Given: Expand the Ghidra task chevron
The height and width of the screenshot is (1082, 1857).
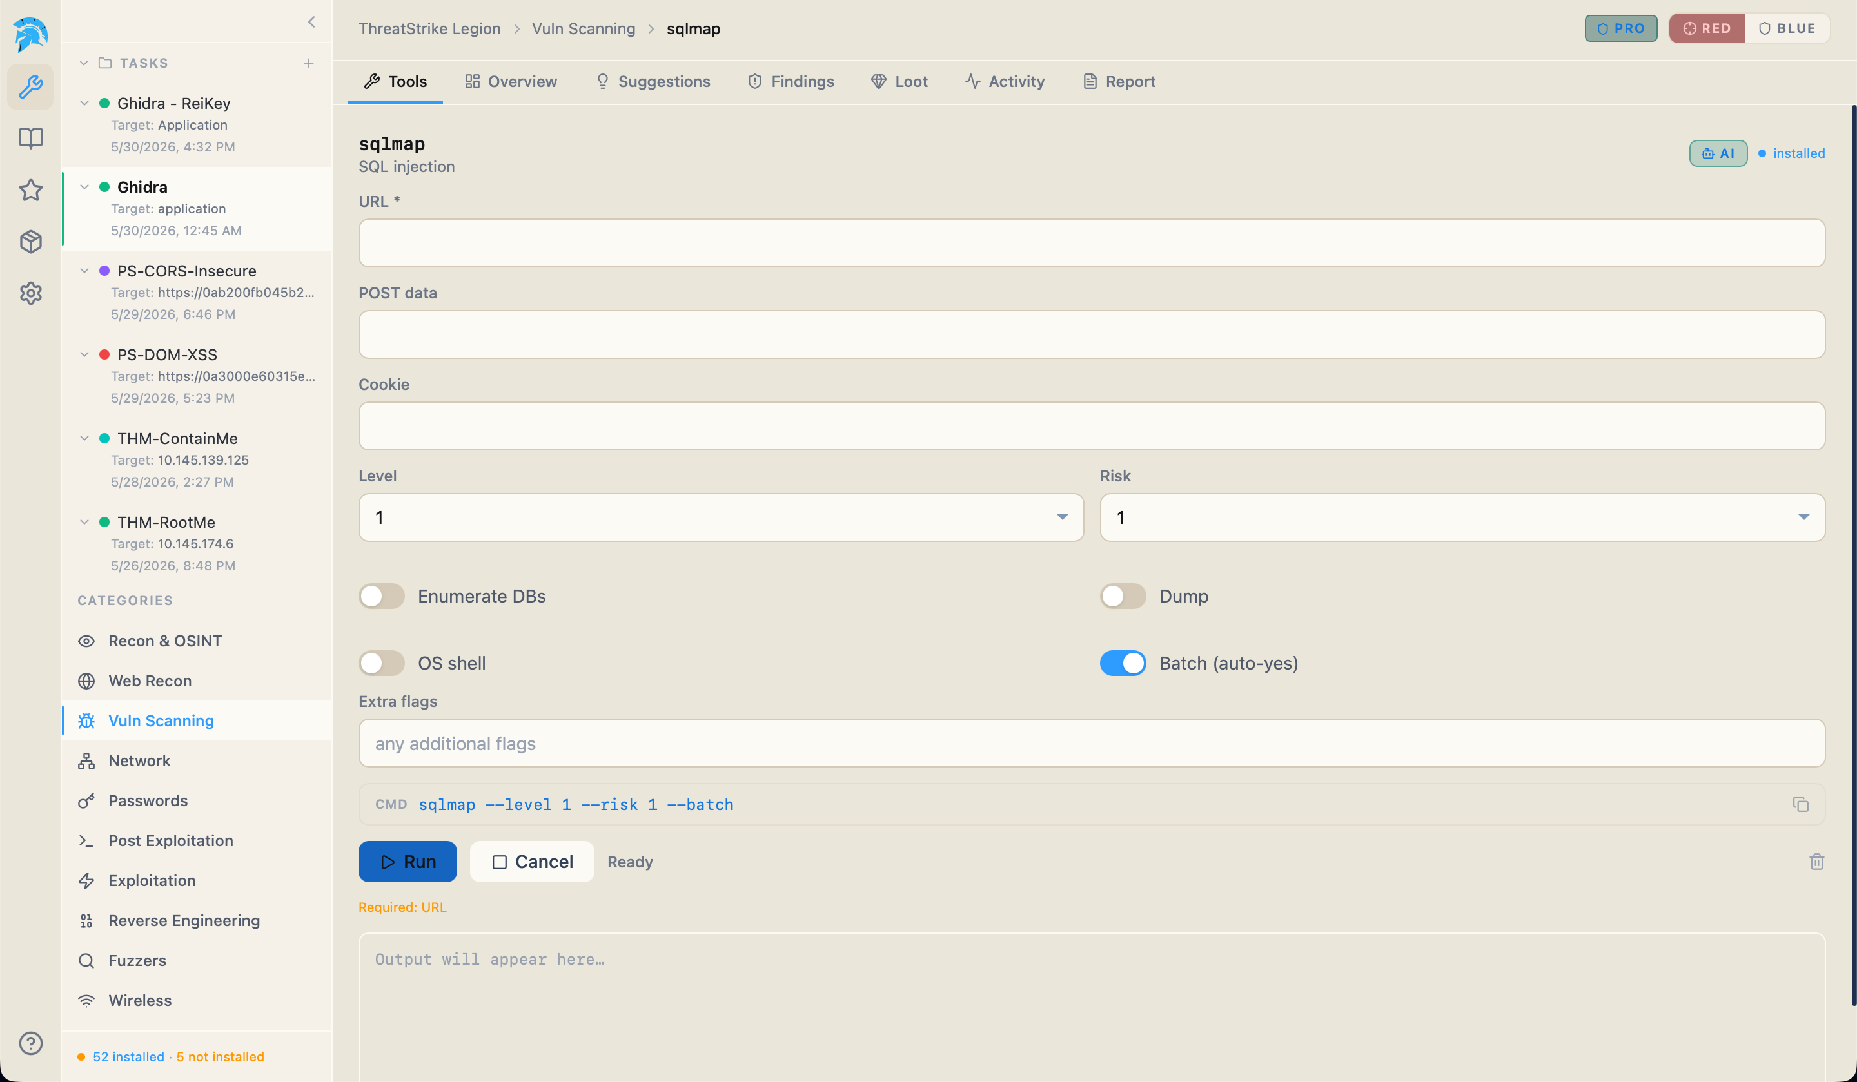Looking at the screenshot, I should point(84,187).
